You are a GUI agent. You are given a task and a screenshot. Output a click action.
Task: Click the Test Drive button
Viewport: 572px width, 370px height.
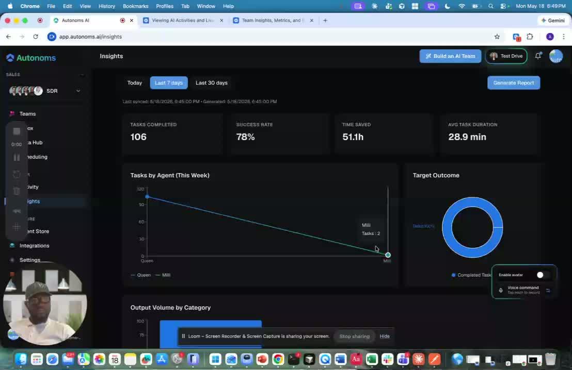point(506,56)
